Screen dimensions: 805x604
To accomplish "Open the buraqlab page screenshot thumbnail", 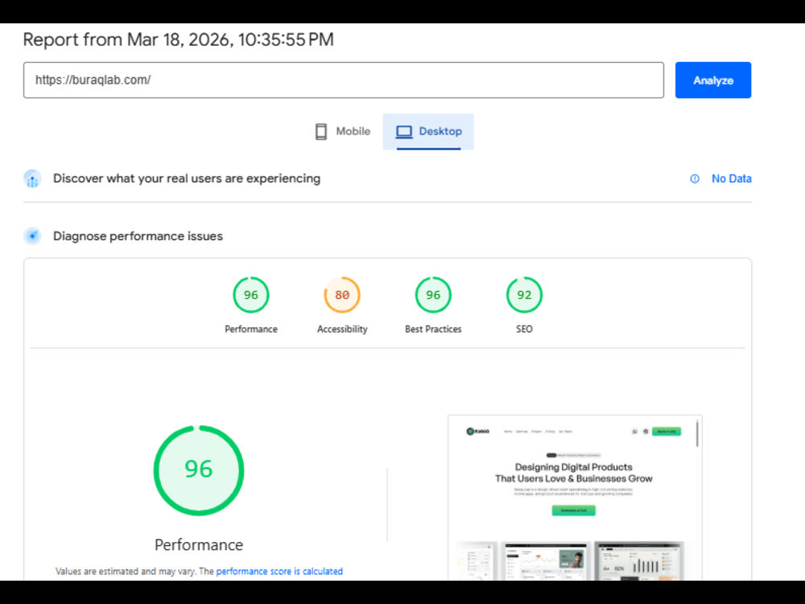I will 575,498.
